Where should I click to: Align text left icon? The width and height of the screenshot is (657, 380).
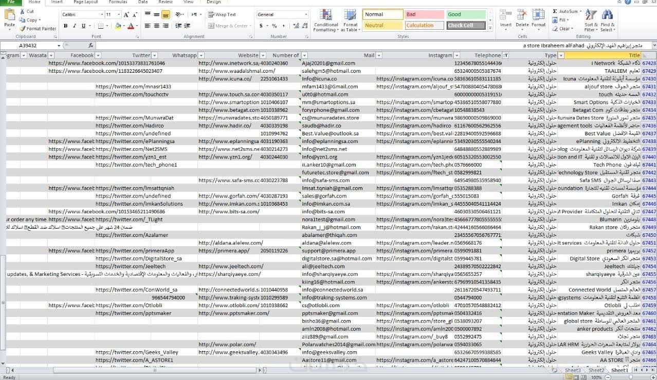148,26
